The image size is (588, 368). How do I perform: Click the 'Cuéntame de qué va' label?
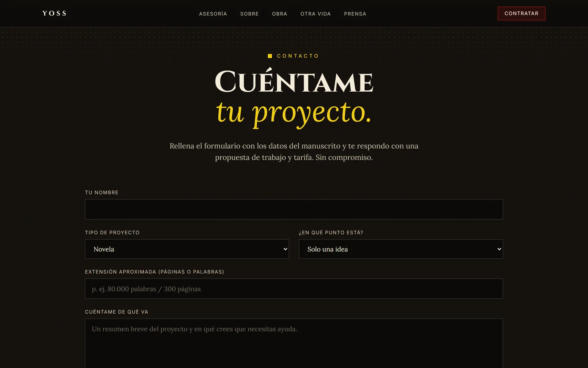coord(116,312)
